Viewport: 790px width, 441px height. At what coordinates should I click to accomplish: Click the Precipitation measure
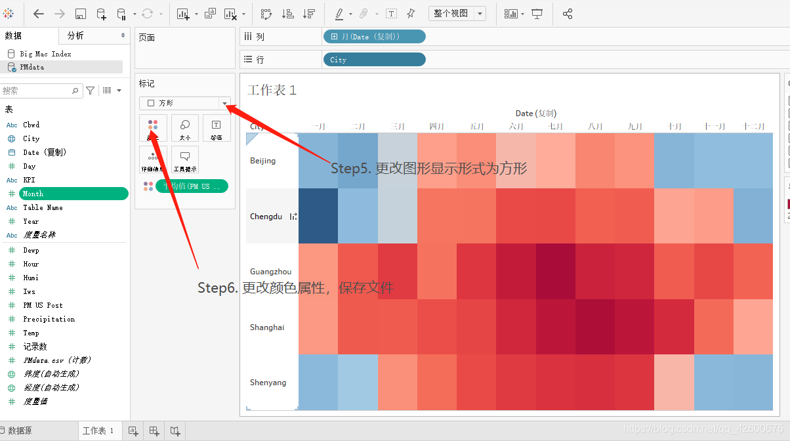point(49,319)
